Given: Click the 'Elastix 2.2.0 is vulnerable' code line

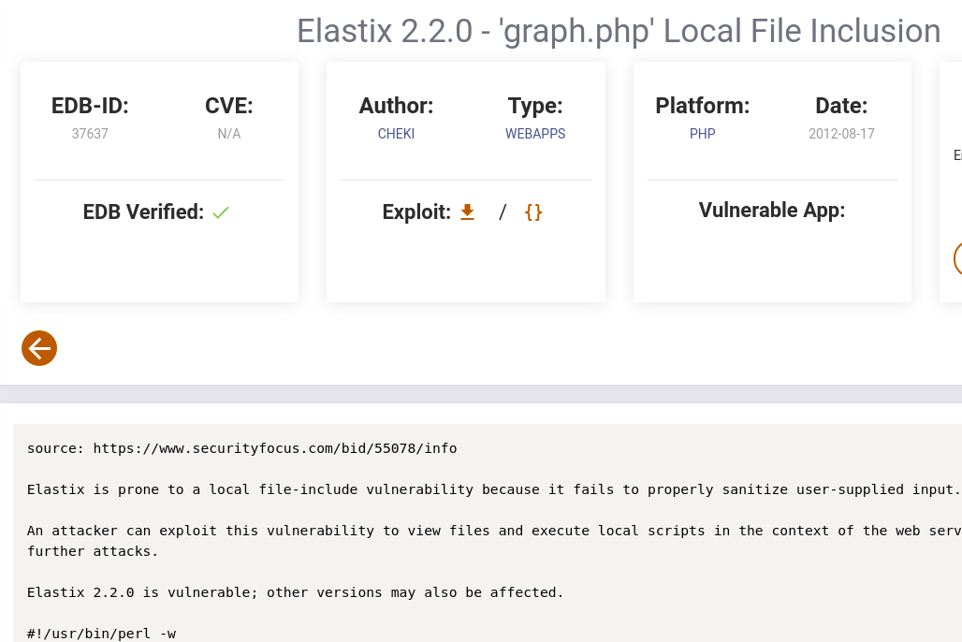Looking at the screenshot, I should (x=295, y=592).
